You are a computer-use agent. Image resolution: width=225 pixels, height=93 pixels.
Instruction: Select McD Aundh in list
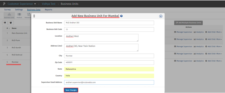tap(16, 47)
